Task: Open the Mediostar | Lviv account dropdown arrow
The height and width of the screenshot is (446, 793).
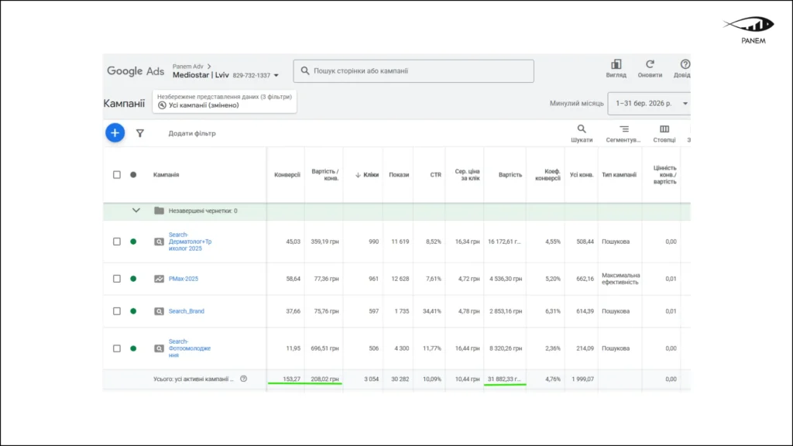Action: point(276,75)
